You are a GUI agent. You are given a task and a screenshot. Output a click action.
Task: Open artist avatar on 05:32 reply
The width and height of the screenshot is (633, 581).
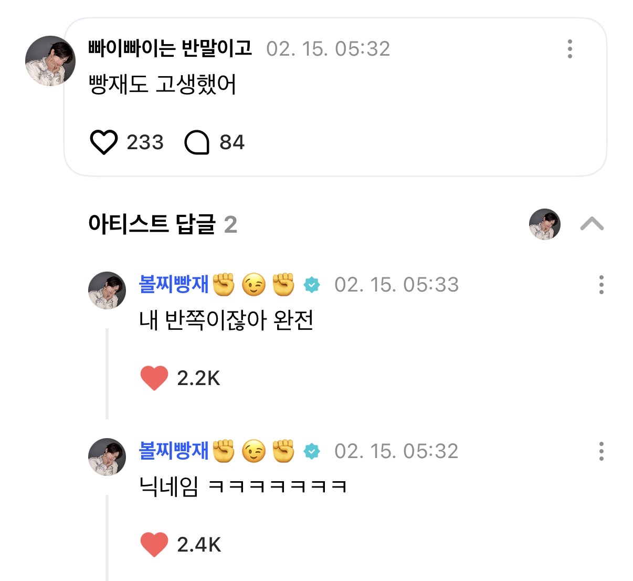[x=107, y=457]
